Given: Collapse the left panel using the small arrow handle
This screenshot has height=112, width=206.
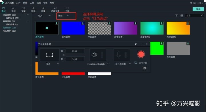Looking at the screenshot, I should tap(31, 65).
